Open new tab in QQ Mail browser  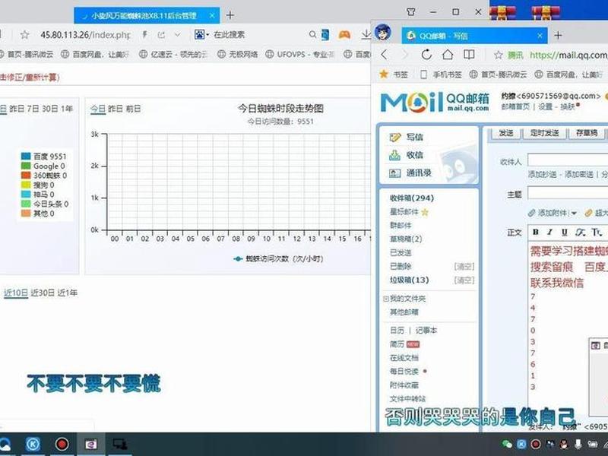point(558,35)
